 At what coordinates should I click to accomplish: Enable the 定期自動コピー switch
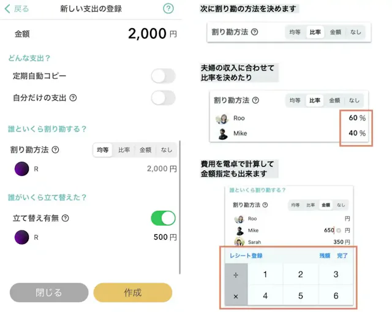tap(163, 76)
